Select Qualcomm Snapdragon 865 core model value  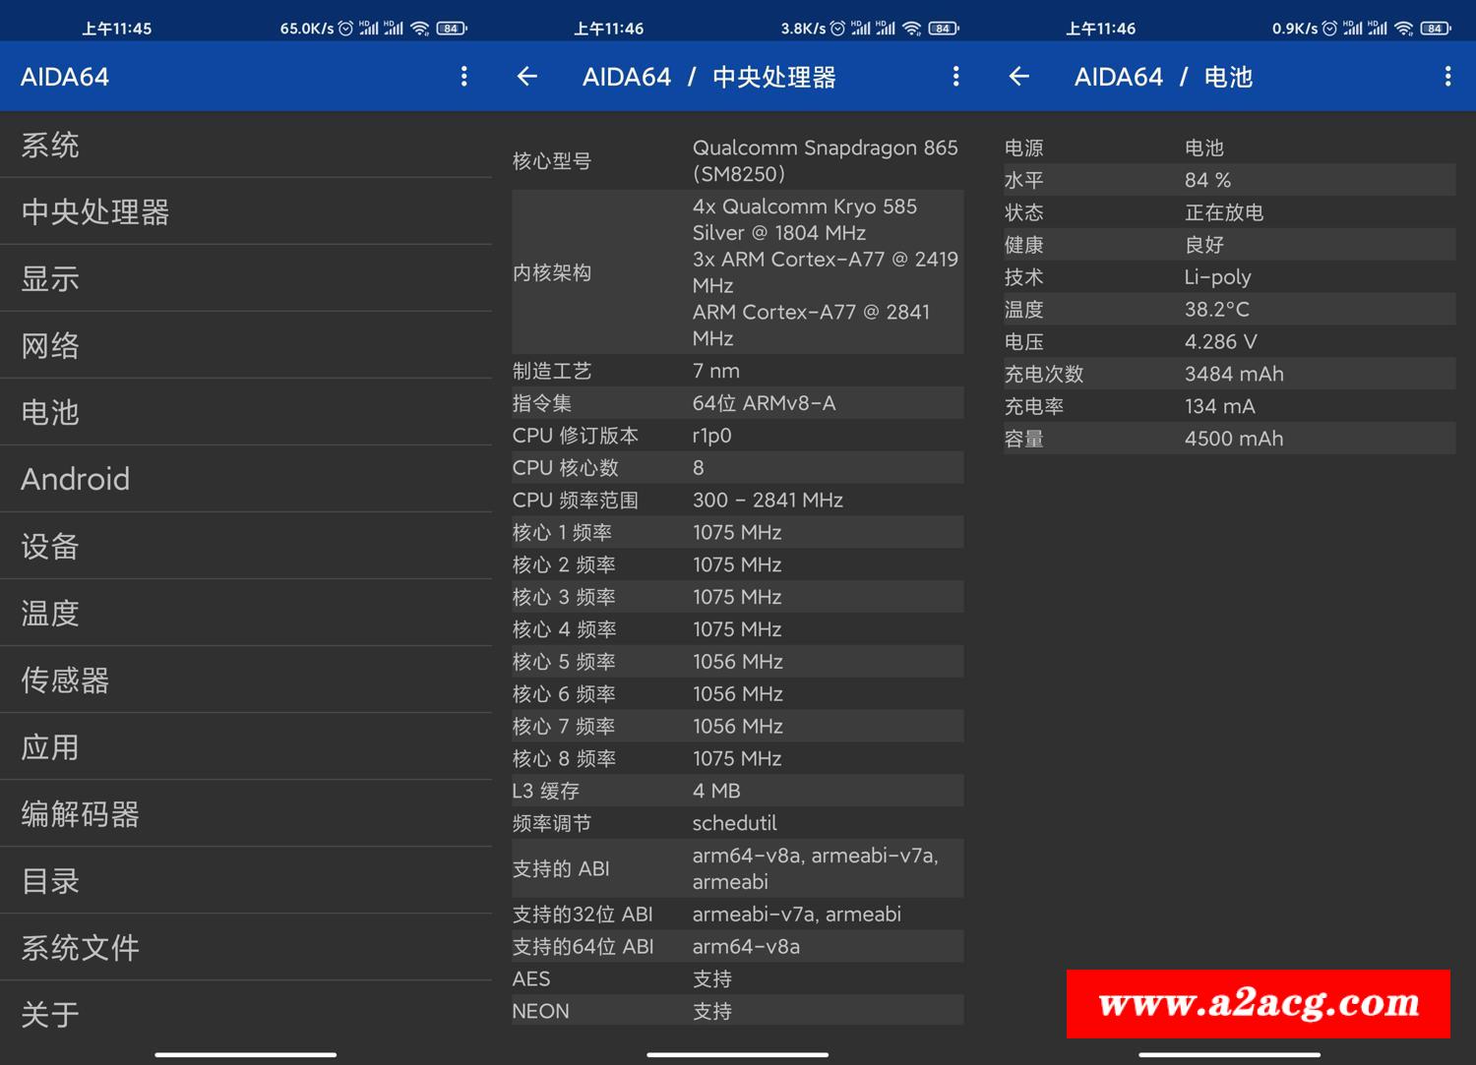[x=825, y=160]
